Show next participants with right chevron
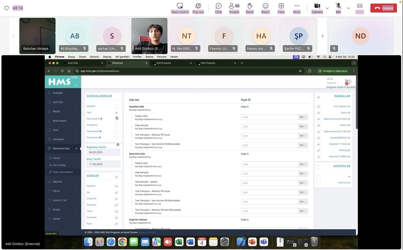Viewport: 403px width, 250px height. coord(322,36)
